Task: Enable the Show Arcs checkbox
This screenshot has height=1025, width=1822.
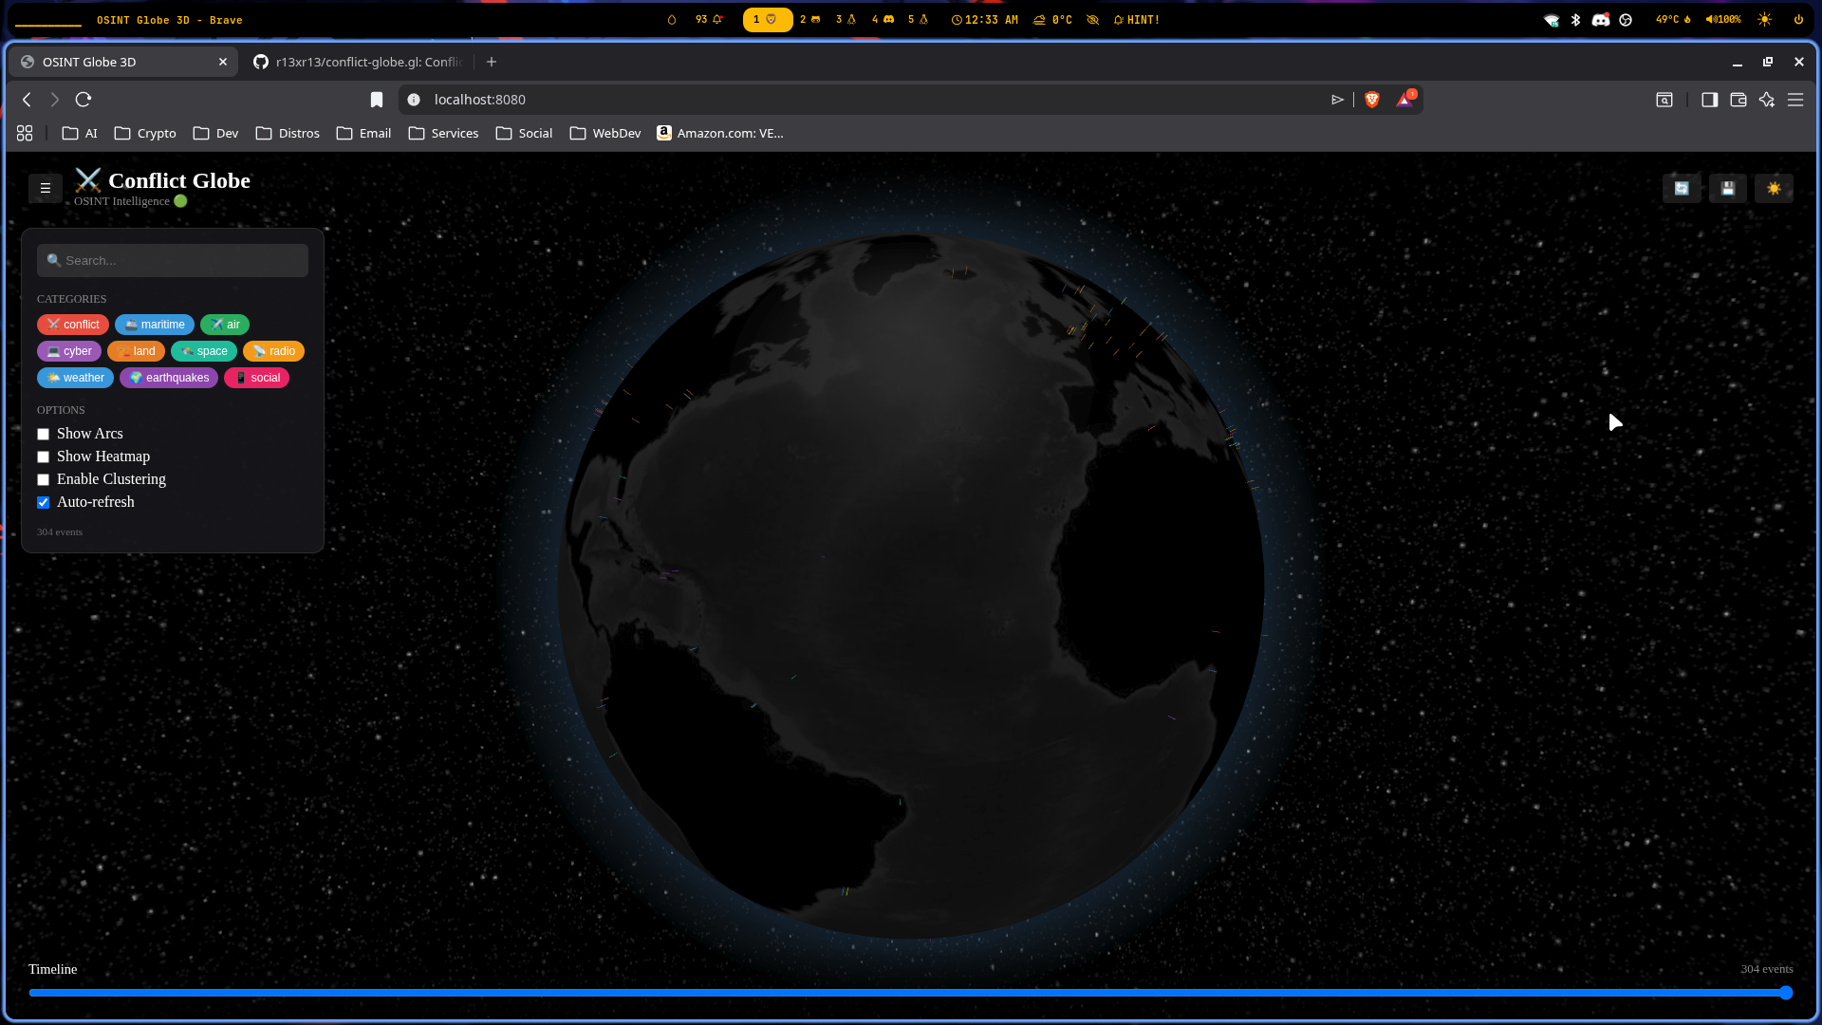Action: pos(43,434)
